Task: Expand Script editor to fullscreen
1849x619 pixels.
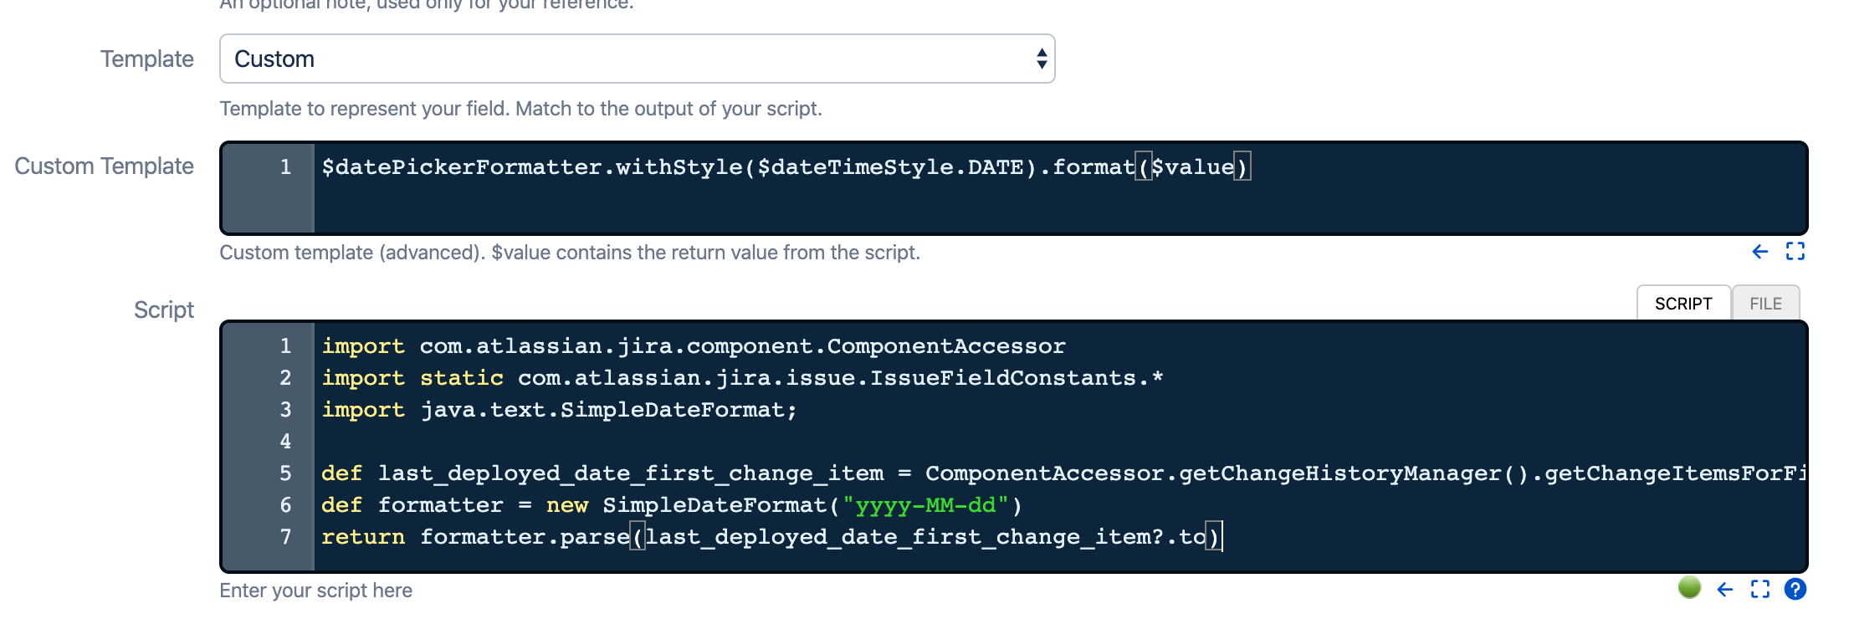Action: [1760, 590]
